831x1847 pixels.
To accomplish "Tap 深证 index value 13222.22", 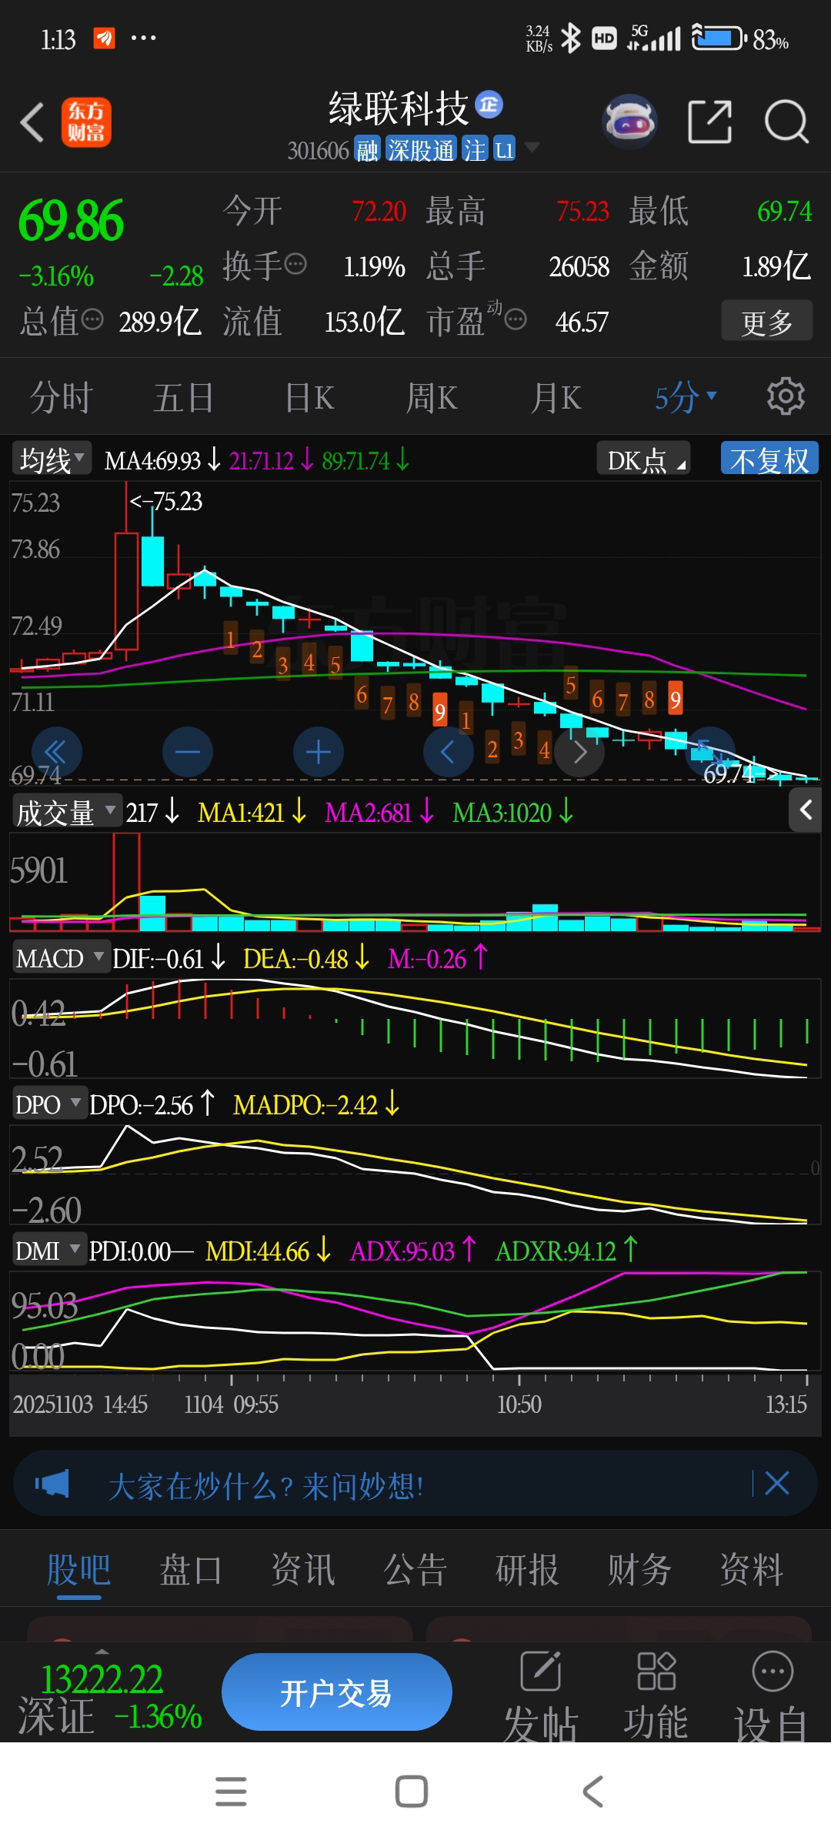I will click(x=102, y=1679).
